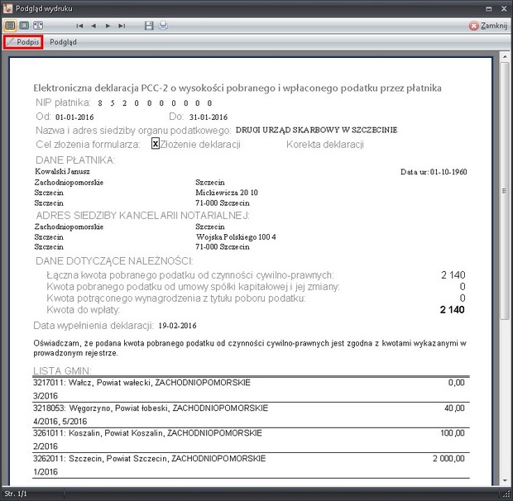
Task: Print the document using the printer icon
Action: pos(163,26)
